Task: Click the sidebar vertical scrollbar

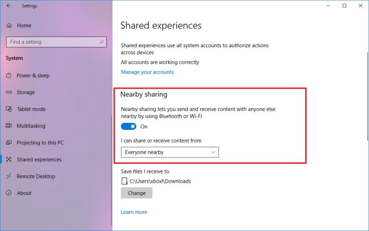Action: tap(111, 170)
